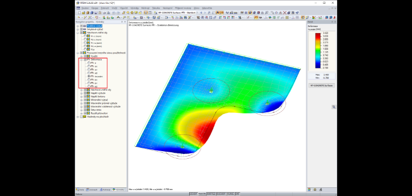Click the Print preview toolbar icon

pos(108,12)
